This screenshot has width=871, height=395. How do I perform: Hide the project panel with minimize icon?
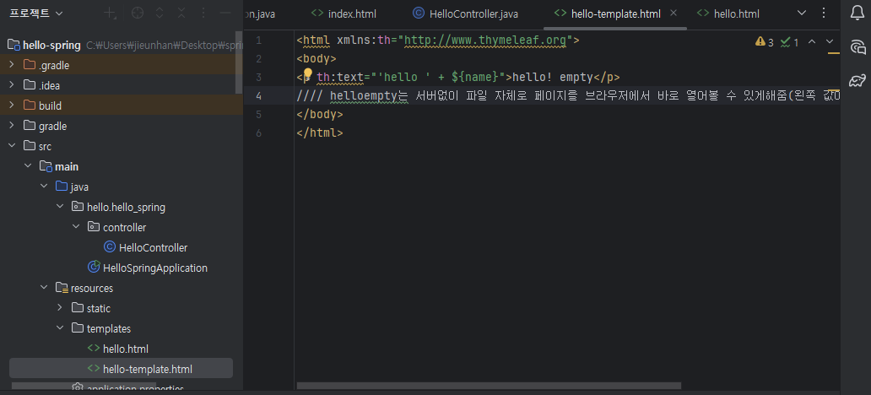click(x=225, y=14)
